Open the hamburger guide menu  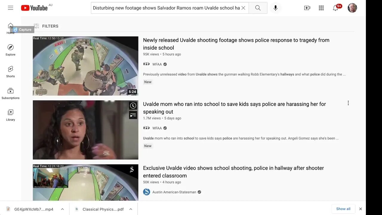click(x=10, y=8)
